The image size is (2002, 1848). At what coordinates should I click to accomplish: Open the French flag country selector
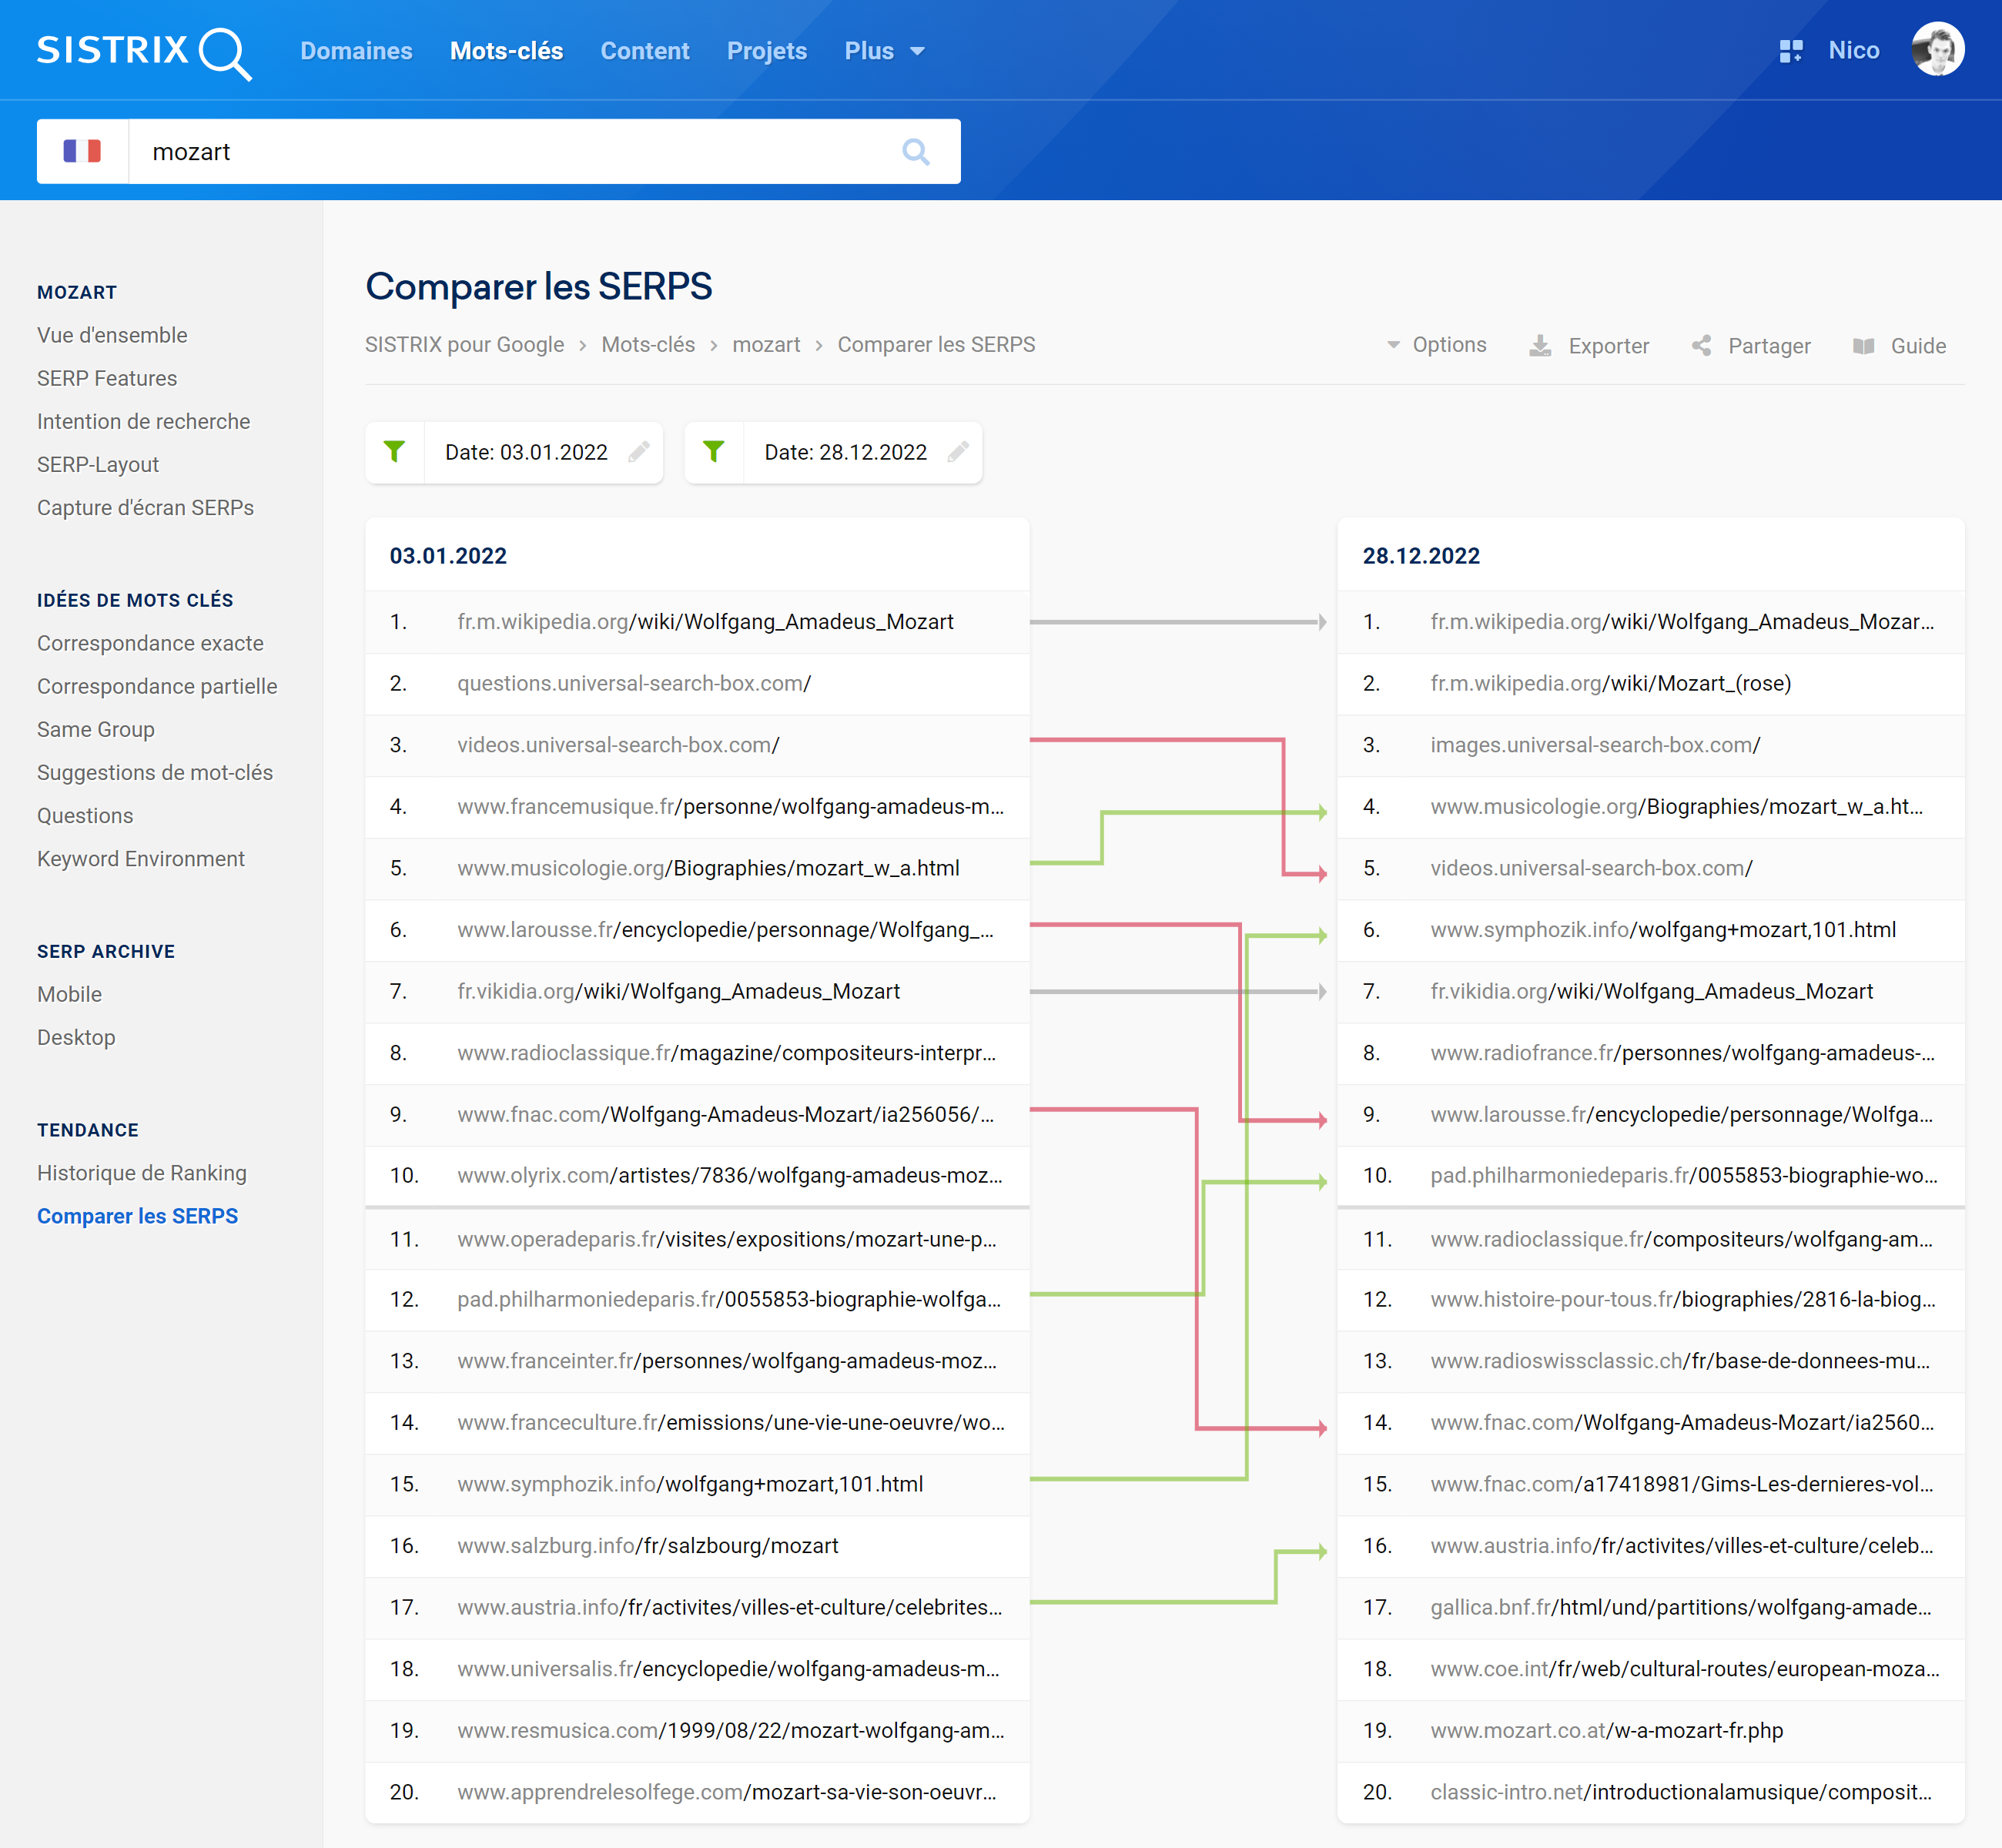pos(82,152)
